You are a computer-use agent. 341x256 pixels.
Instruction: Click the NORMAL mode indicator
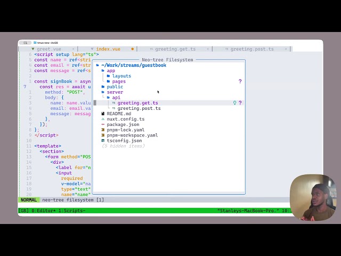[29, 200]
